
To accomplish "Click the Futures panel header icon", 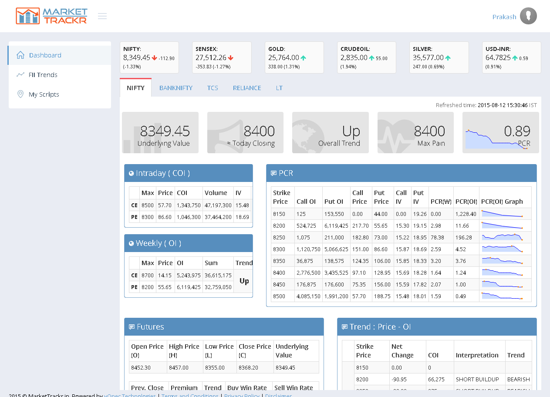I will [132, 327].
